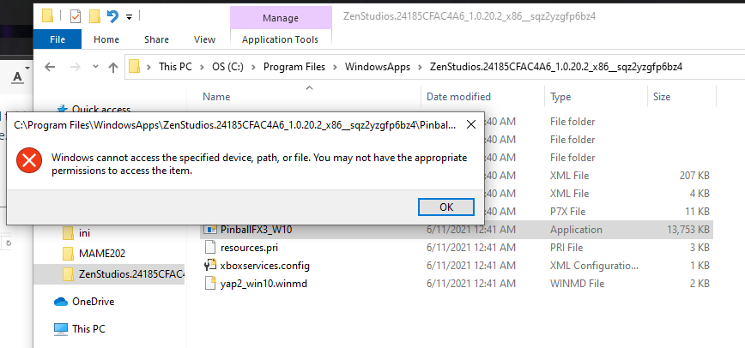Open the File menu

58,39
